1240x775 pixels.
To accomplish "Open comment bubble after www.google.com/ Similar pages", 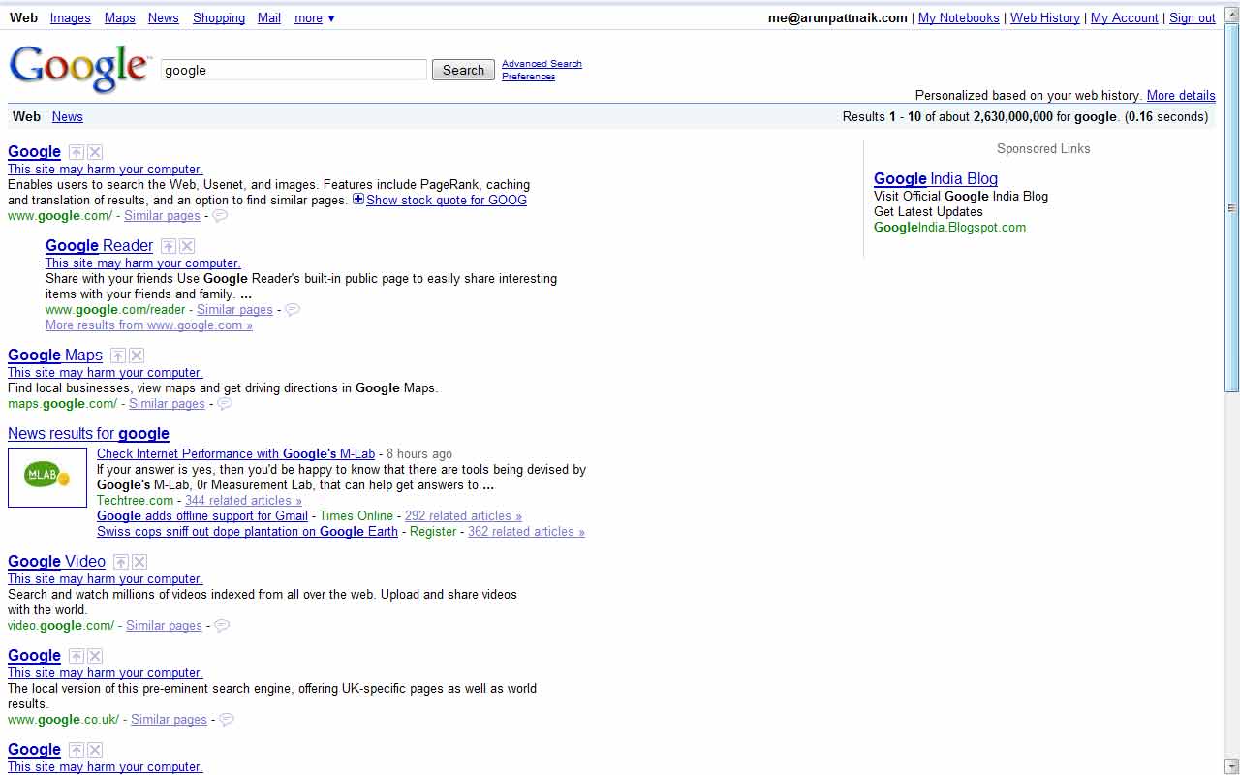I will [x=220, y=216].
